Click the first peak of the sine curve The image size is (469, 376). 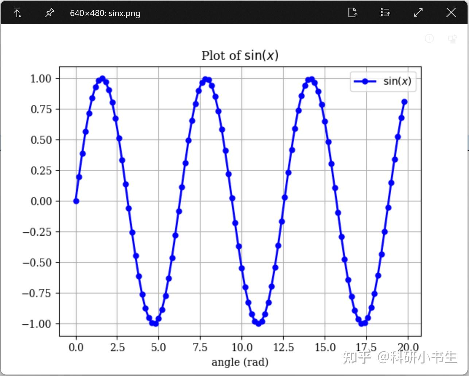(102, 78)
